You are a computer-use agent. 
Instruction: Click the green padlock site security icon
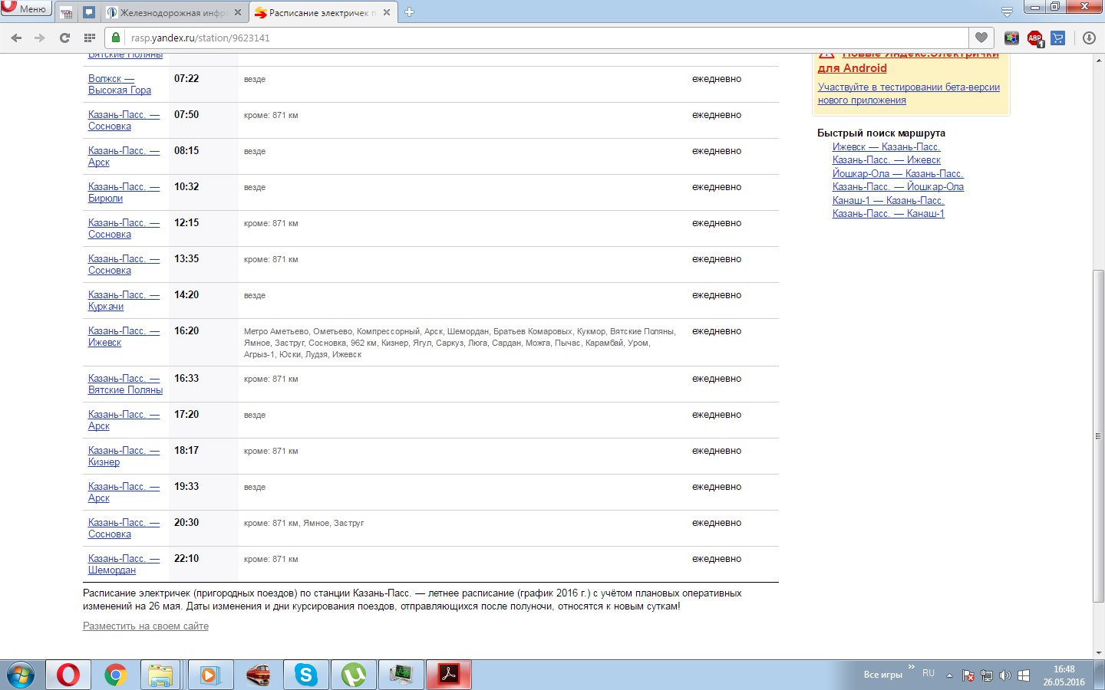click(116, 38)
